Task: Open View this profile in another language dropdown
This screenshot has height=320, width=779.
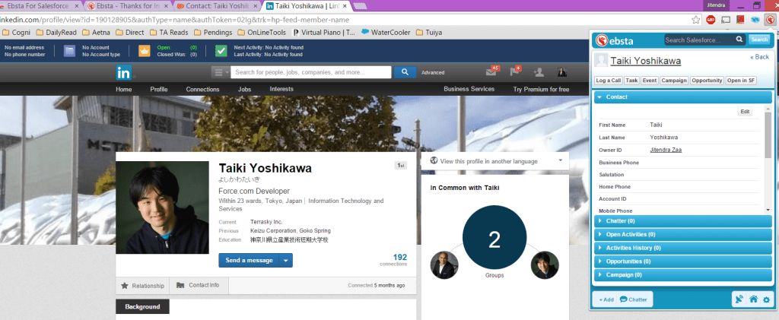Action: [x=561, y=160]
